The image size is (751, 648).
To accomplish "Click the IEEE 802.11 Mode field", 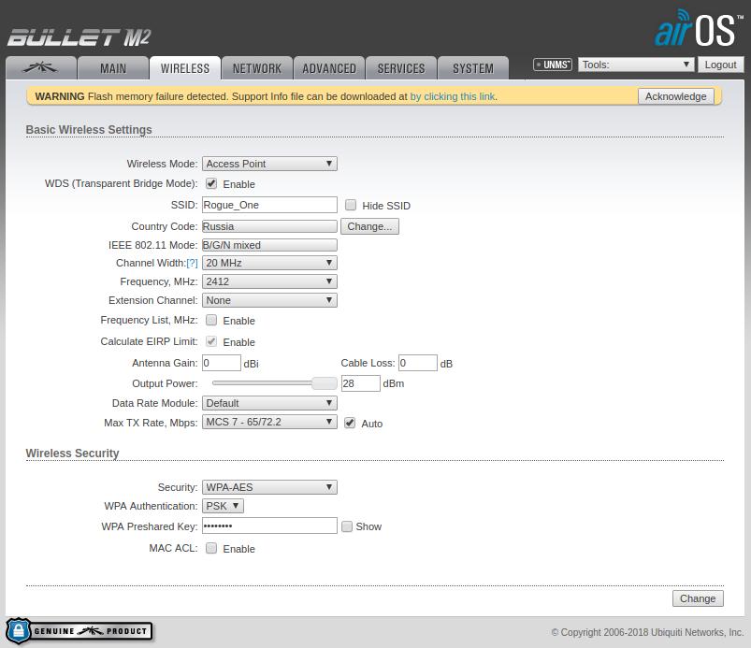I will [x=269, y=245].
